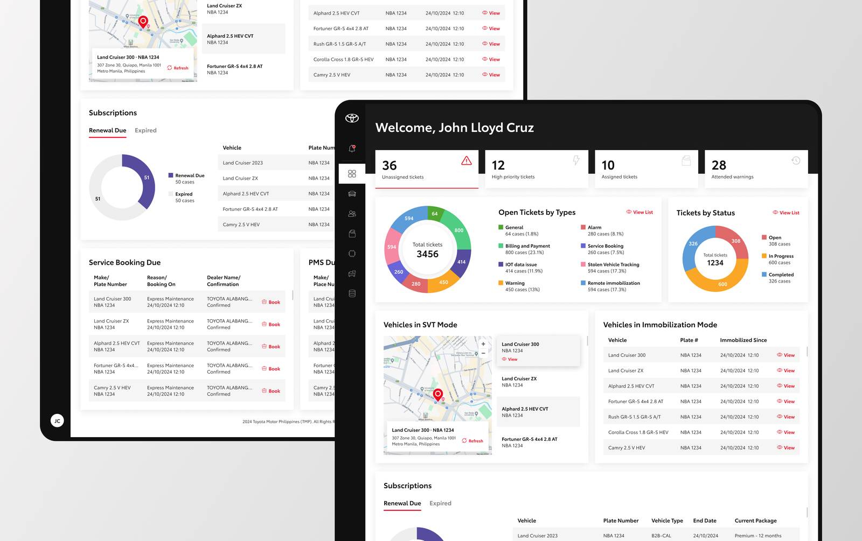Open the chip device icon in the sidebar
This screenshot has height=541, width=862.
tap(352, 254)
